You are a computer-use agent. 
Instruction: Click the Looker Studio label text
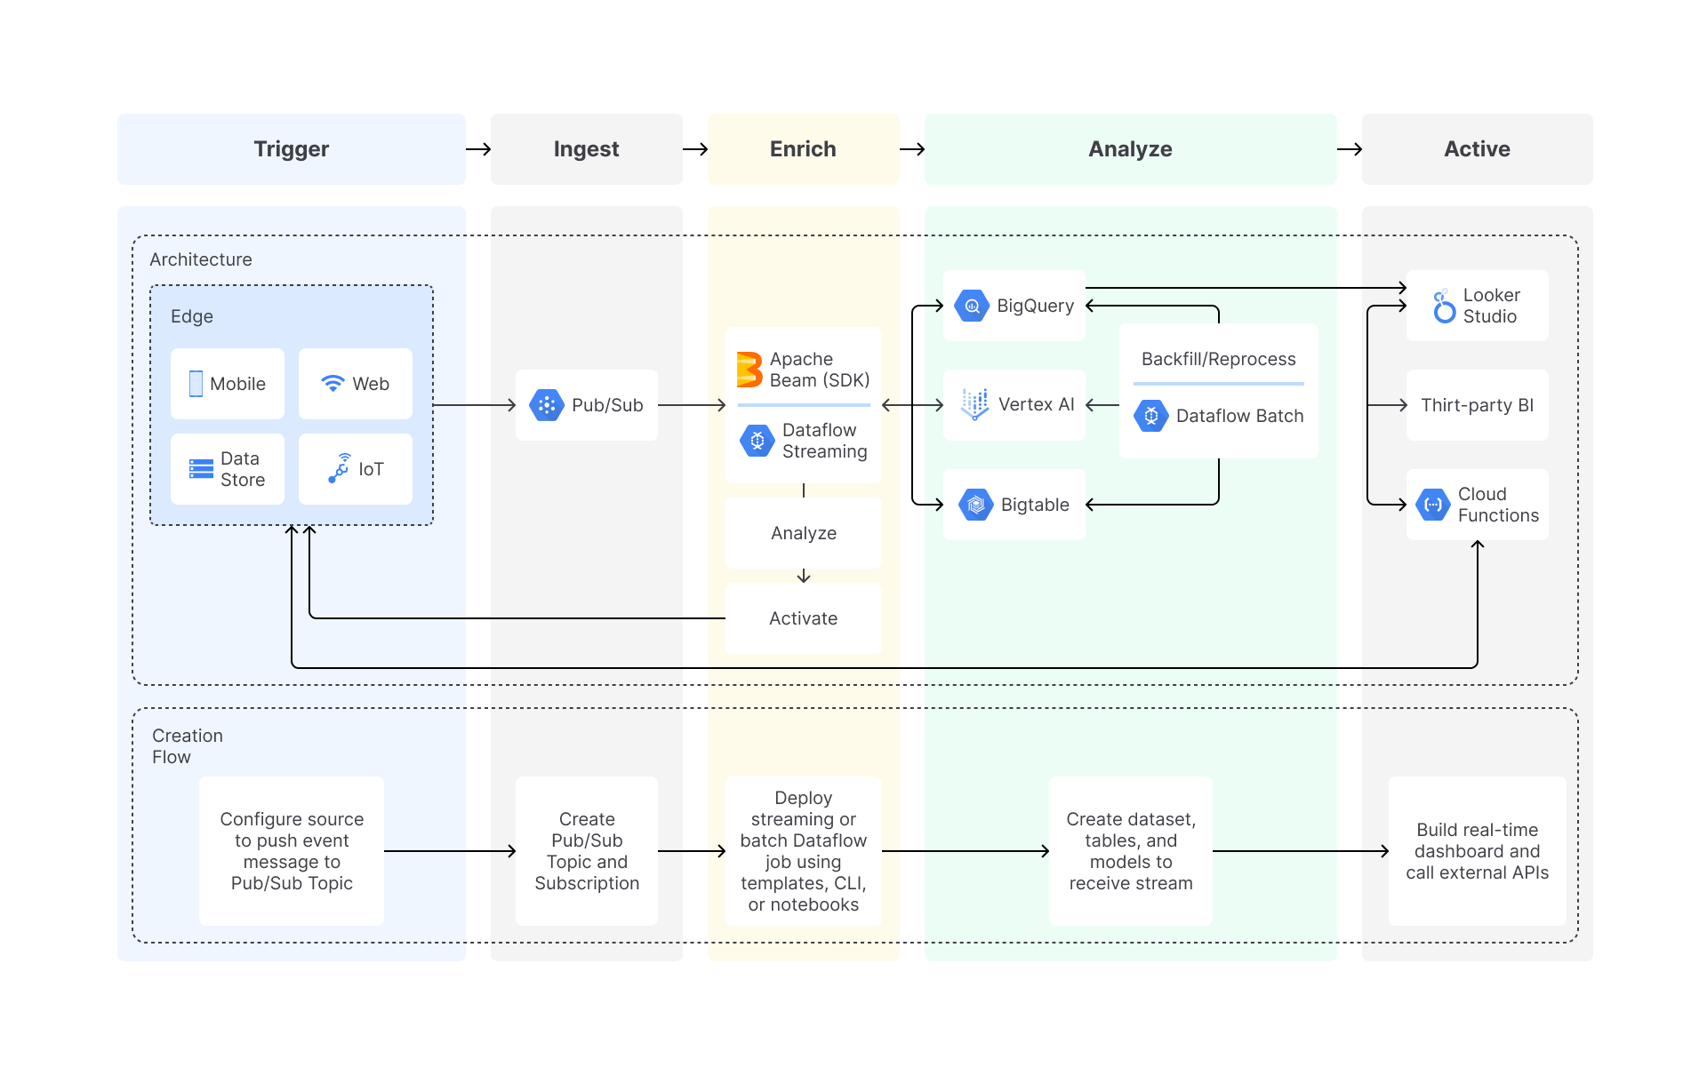[1492, 306]
